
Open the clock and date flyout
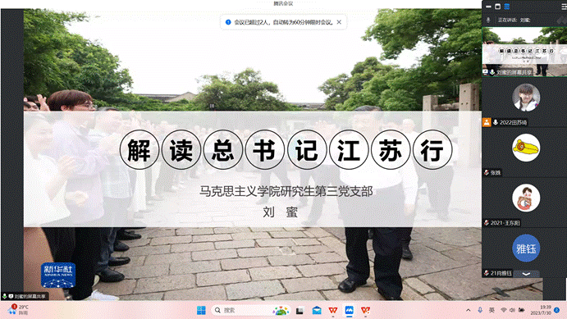tap(541, 310)
